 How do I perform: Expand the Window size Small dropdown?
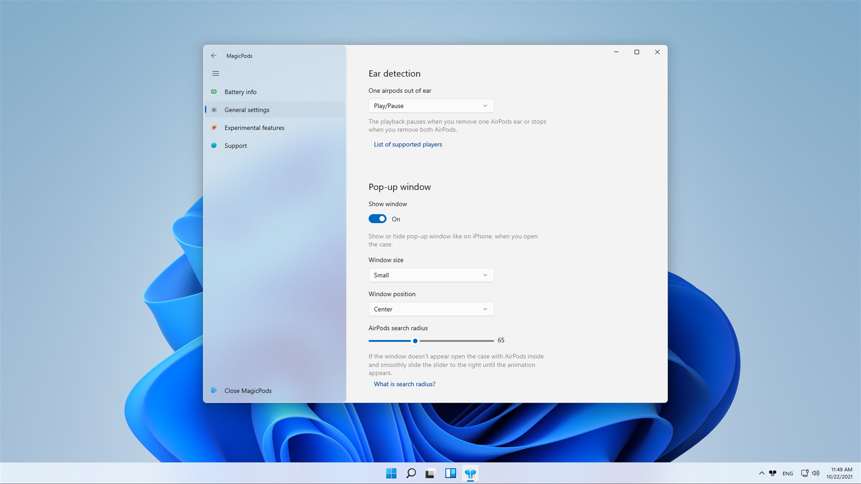431,275
